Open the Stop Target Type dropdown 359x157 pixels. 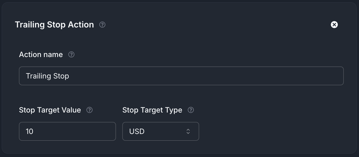161,131
